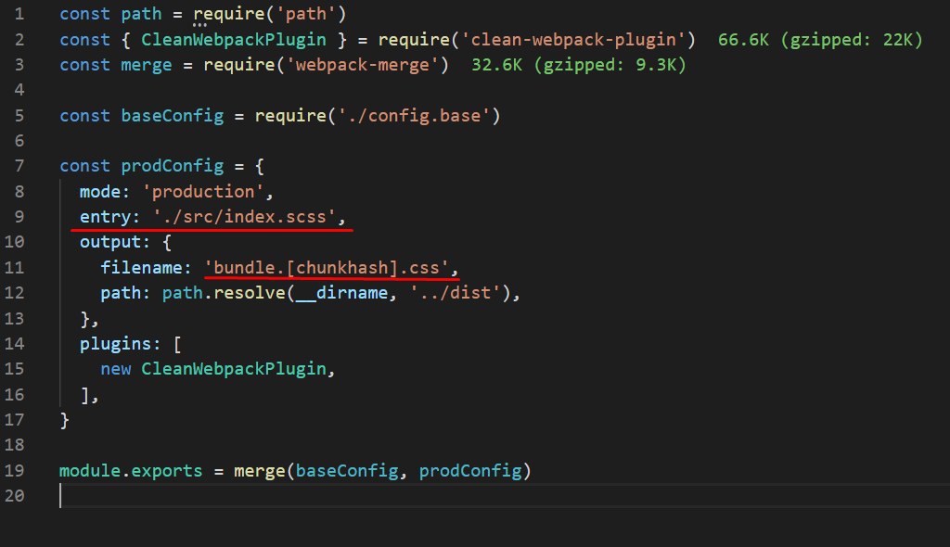This screenshot has width=950, height=547.
Task: Click the plugins key on line 14
Action: click(115, 344)
